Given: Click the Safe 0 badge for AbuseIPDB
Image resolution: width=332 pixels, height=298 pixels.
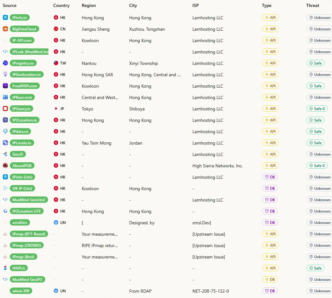Looking at the screenshot, I should [x=317, y=166].
